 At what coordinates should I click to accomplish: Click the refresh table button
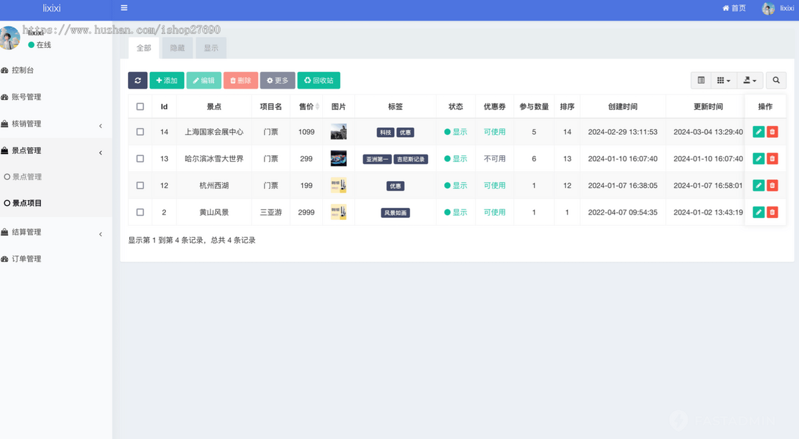[x=138, y=81]
